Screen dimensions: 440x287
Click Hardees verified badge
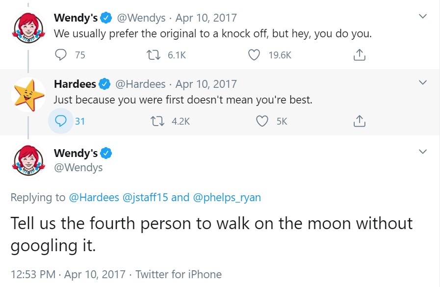pyautogui.click(x=105, y=84)
